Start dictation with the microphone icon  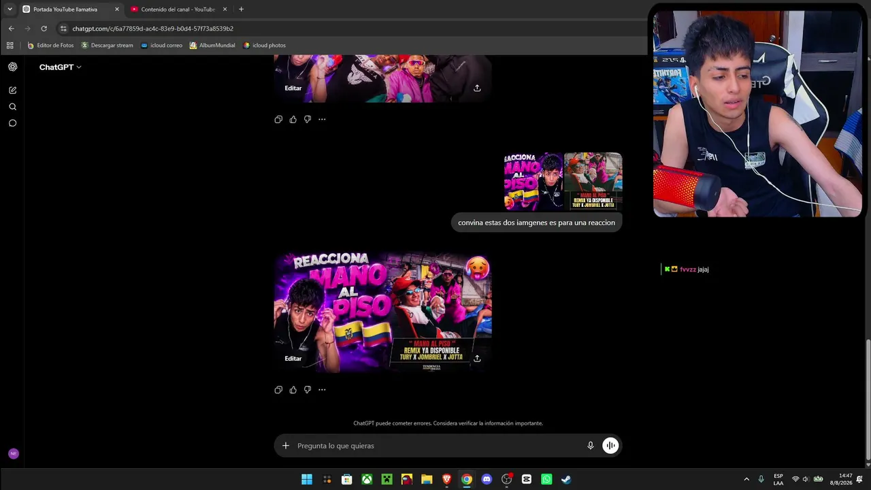(591, 446)
